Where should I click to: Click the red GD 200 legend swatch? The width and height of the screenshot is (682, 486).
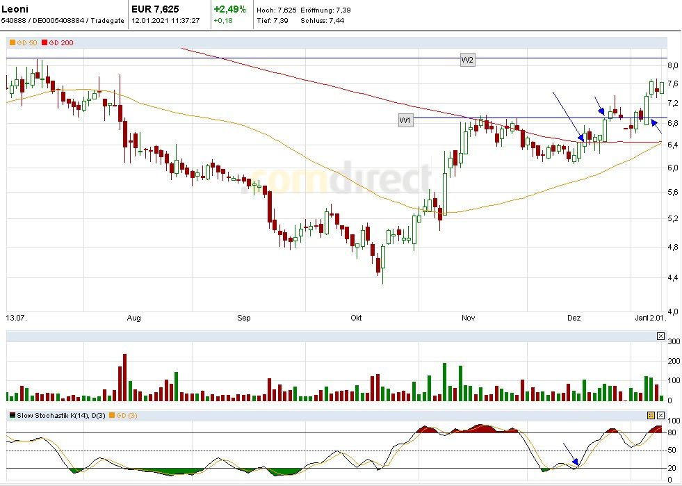(44, 43)
